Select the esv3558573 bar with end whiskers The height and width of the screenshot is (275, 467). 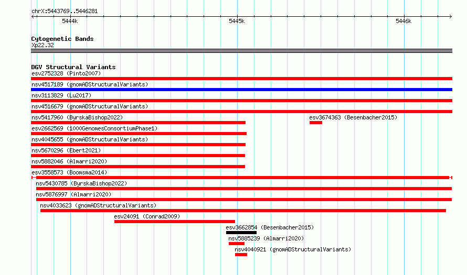pos(242,178)
